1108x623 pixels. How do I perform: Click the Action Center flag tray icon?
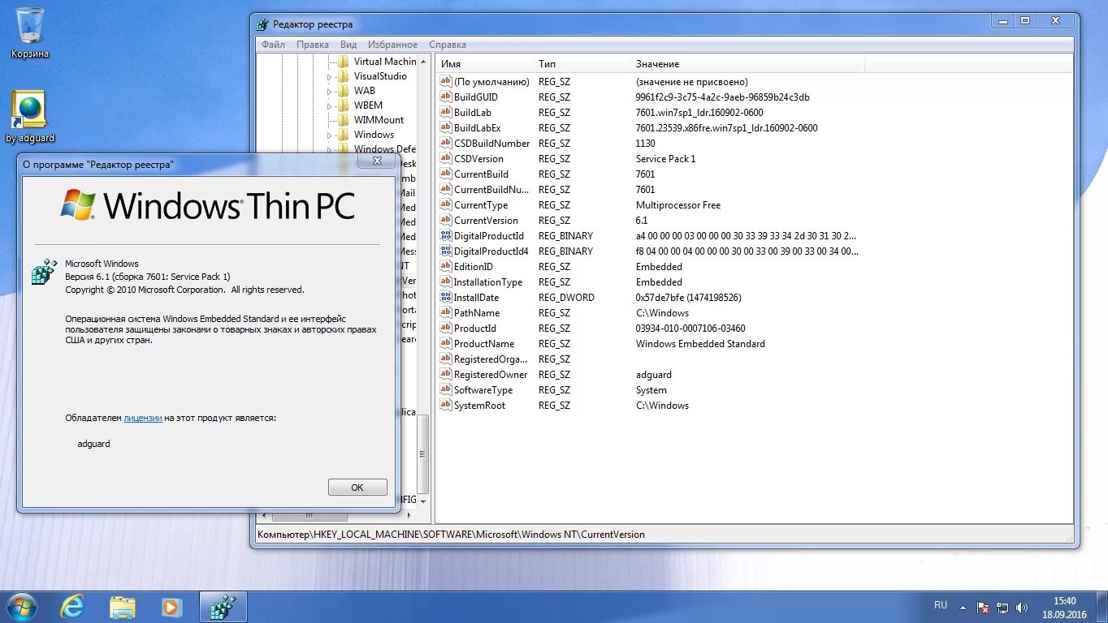983,607
